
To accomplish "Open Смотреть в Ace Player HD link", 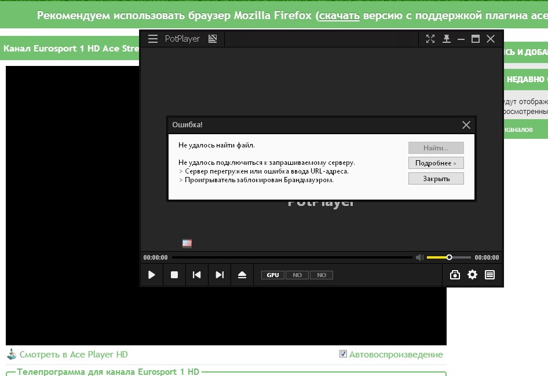I will (x=74, y=355).
